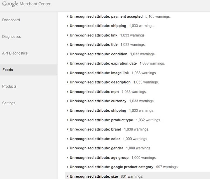This screenshot has width=210, height=179.
Task: Expand triangle for color attribute warning
Action: click(67, 139)
